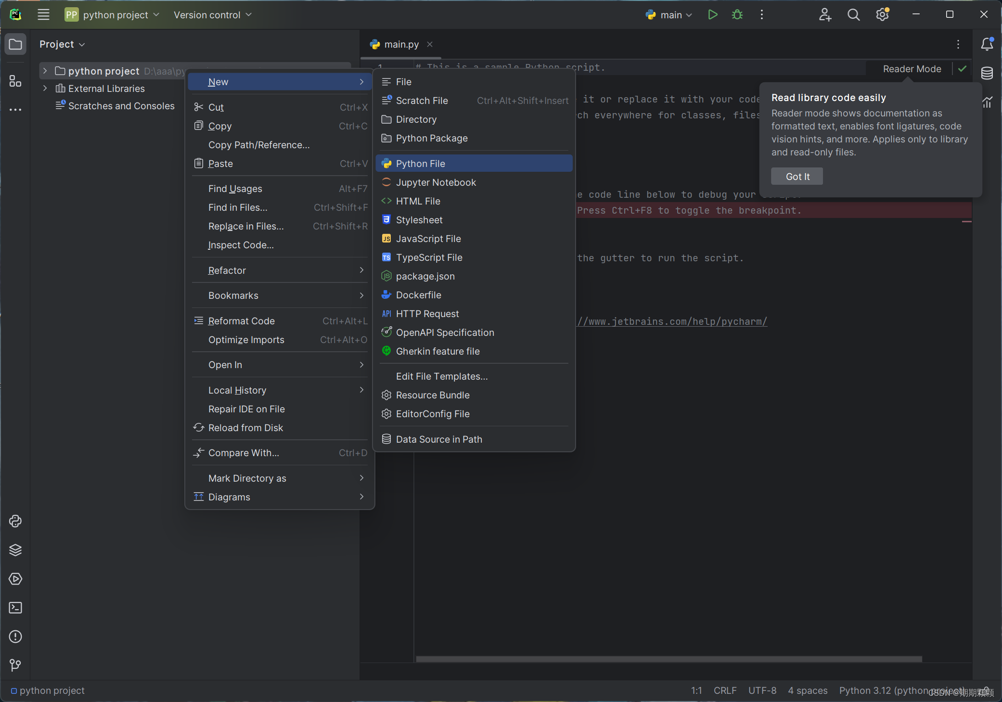Open the Project view dropdown
The width and height of the screenshot is (1002, 702).
click(62, 44)
